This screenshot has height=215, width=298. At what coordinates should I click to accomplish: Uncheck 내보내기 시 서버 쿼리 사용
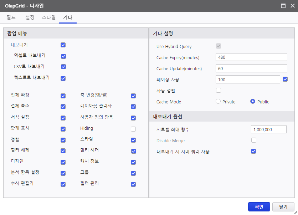point(253,151)
